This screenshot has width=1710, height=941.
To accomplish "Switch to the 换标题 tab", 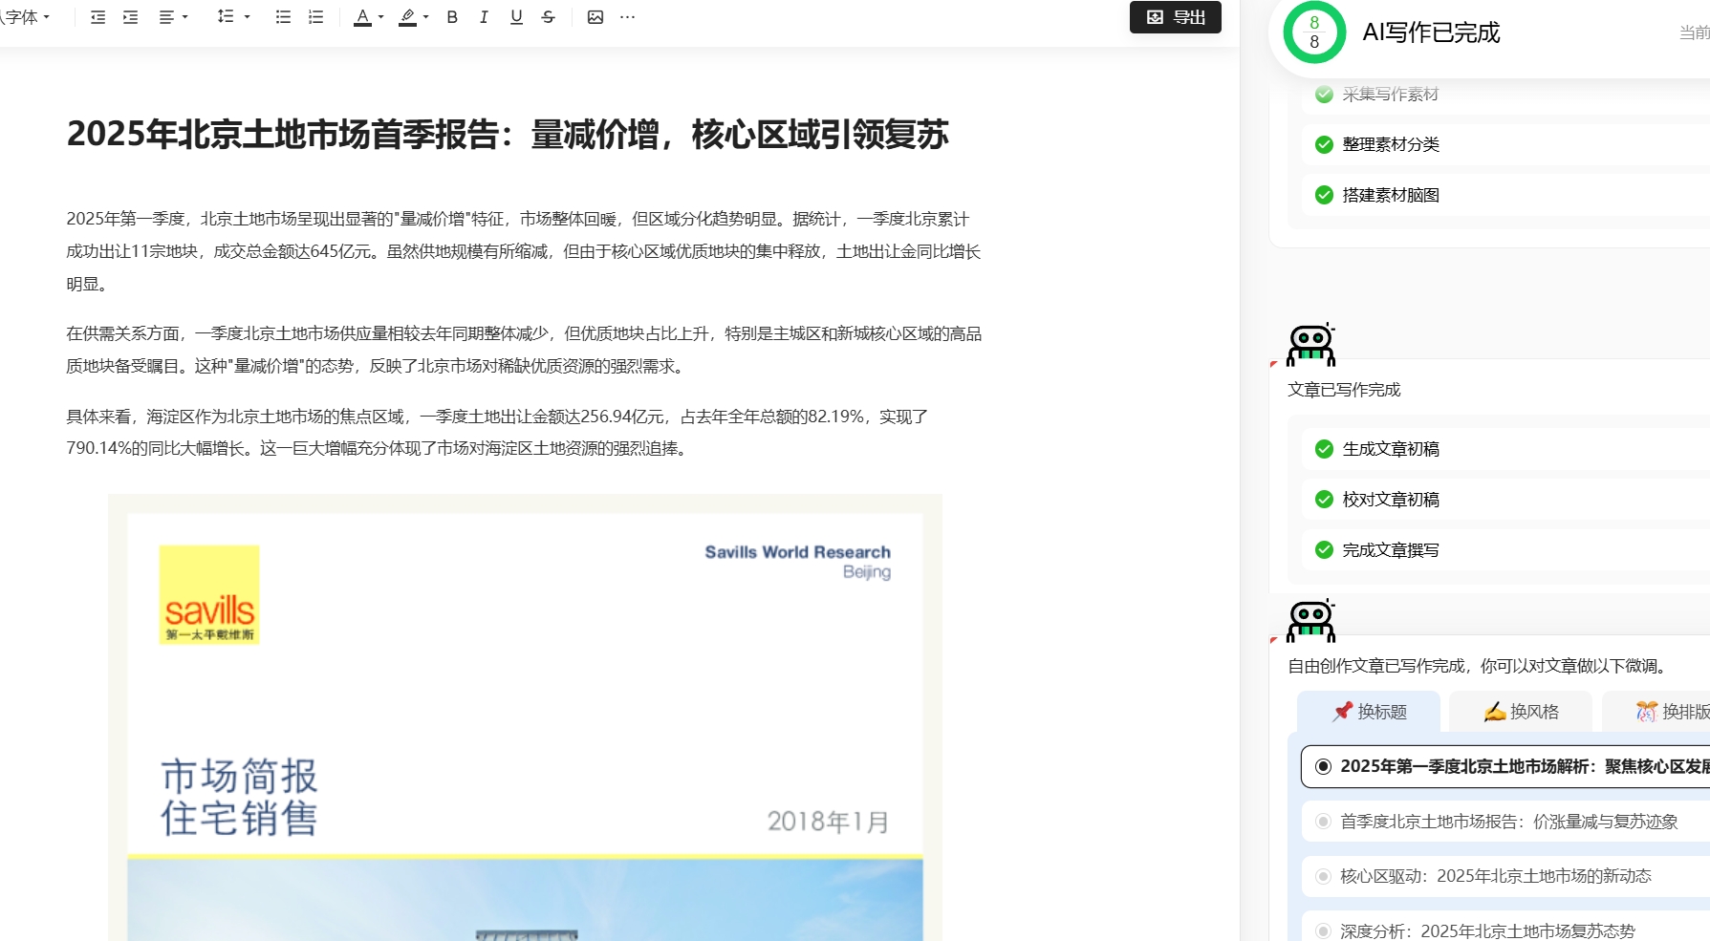I will point(1369,712).
